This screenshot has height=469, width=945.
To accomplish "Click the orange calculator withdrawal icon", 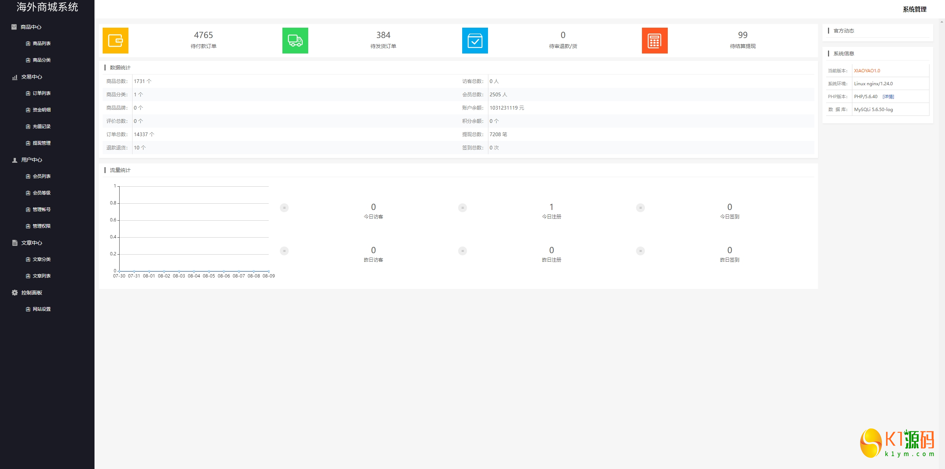I will coord(654,41).
